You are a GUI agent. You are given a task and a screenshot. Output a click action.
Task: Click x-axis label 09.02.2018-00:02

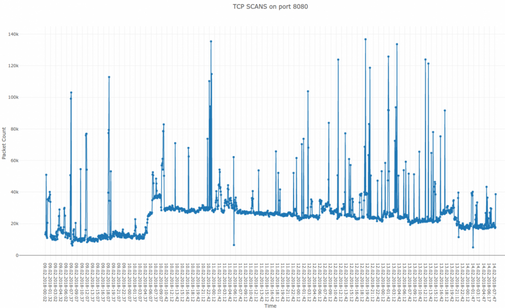point(45,282)
